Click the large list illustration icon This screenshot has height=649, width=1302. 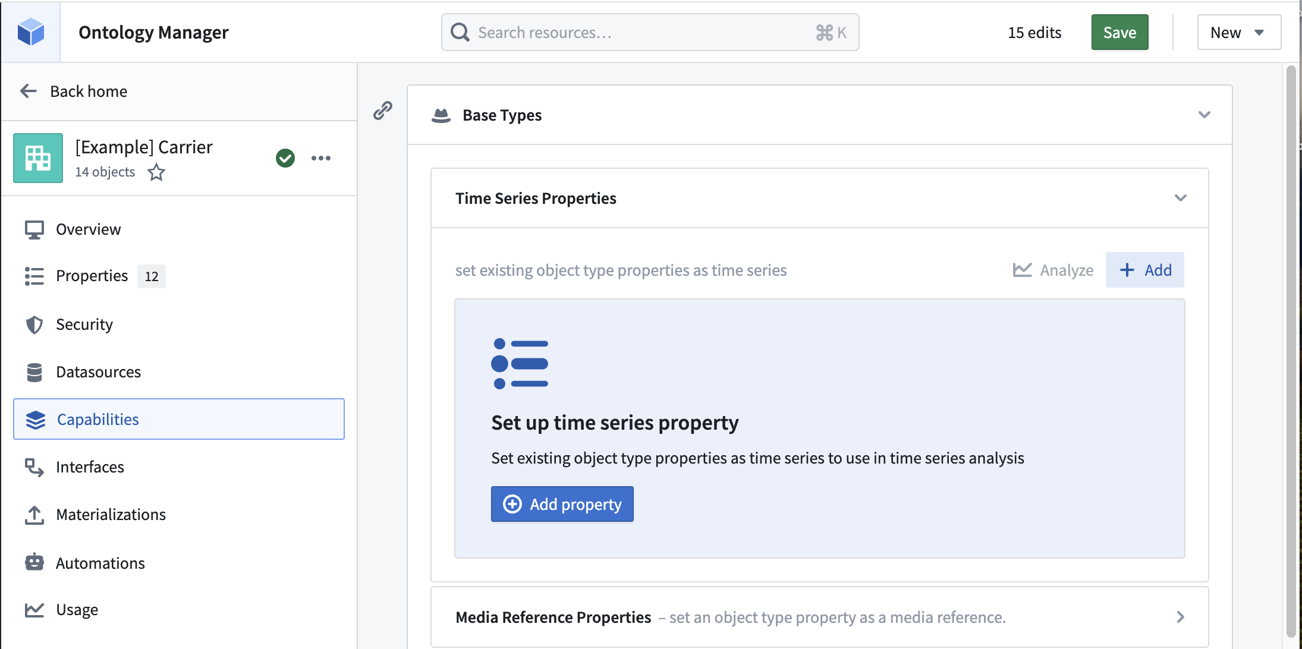(x=520, y=364)
